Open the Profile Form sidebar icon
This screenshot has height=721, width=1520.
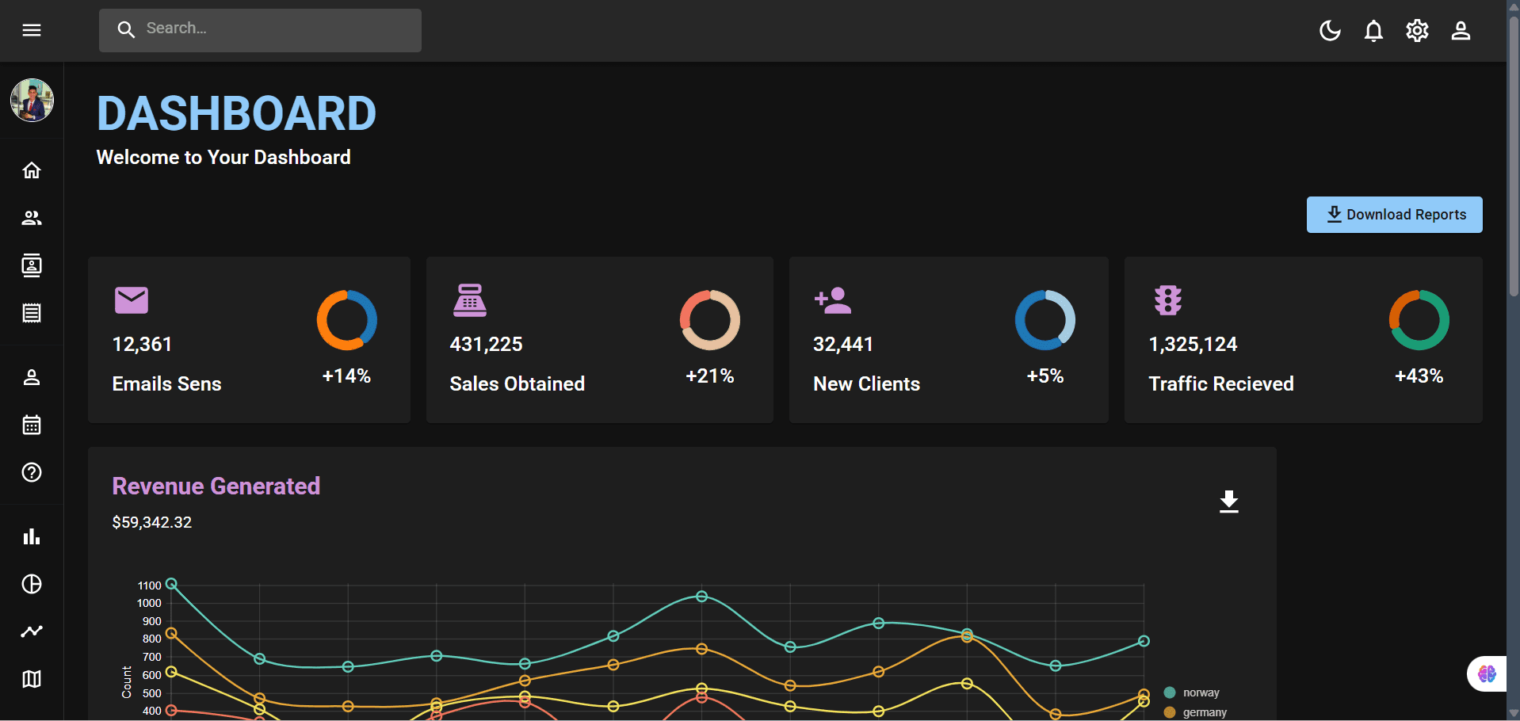pyautogui.click(x=32, y=377)
